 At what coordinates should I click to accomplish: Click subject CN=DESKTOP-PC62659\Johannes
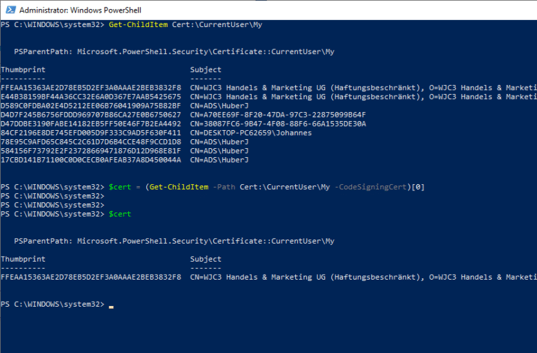[x=251, y=133]
